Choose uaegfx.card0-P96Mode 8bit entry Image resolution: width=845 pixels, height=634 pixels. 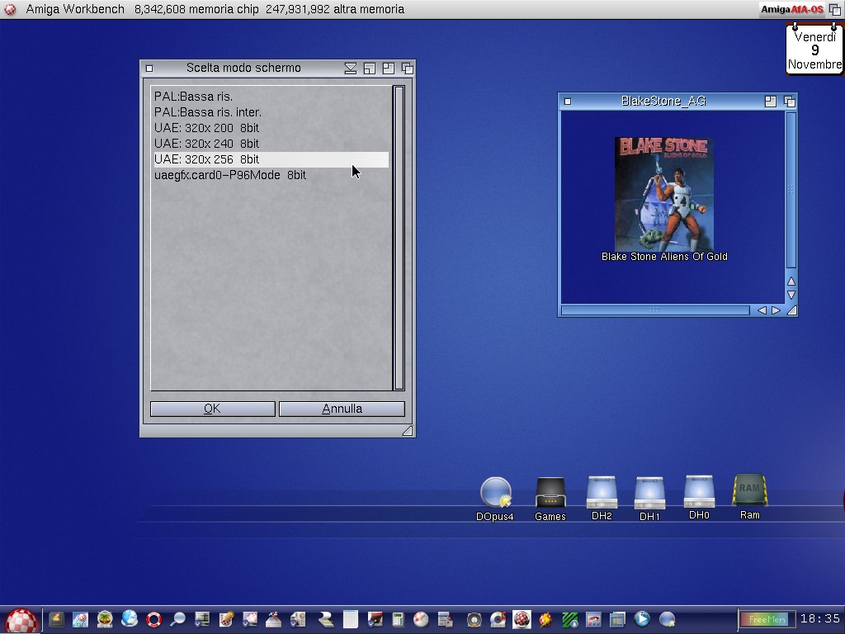229,175
